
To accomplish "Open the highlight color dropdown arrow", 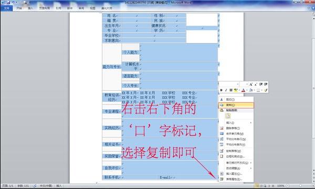I will pos(239,90).
